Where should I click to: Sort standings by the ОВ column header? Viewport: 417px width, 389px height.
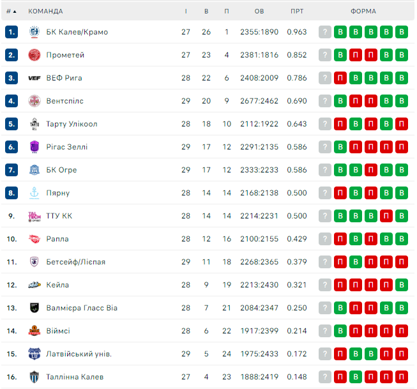tap(259, 11)
